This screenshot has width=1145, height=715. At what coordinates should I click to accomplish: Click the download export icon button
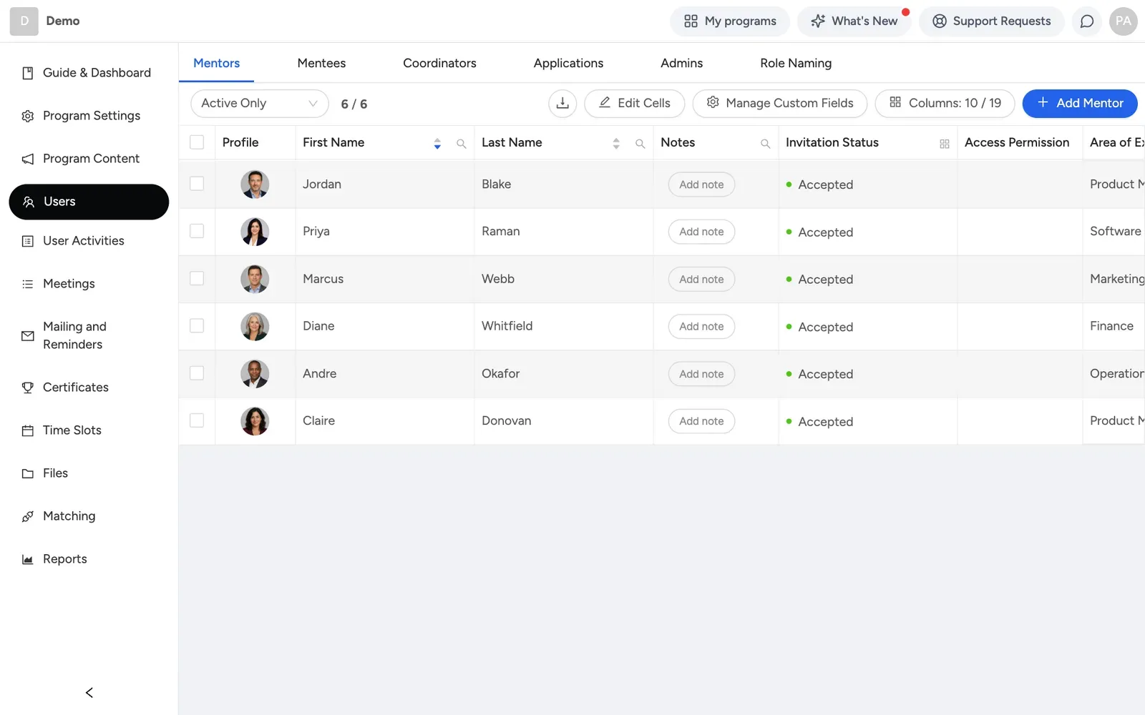tap(562, 103)
